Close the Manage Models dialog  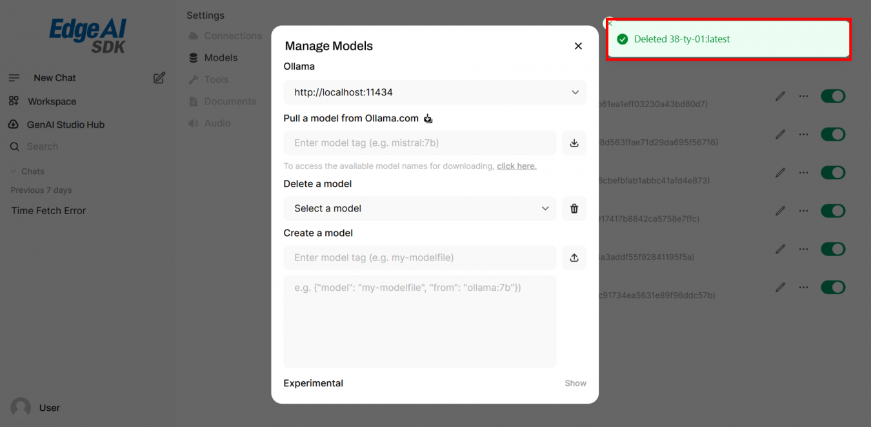(578, 46)
